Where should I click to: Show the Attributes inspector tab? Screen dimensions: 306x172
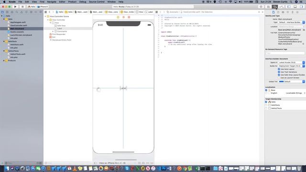click(x=288, y=12)
